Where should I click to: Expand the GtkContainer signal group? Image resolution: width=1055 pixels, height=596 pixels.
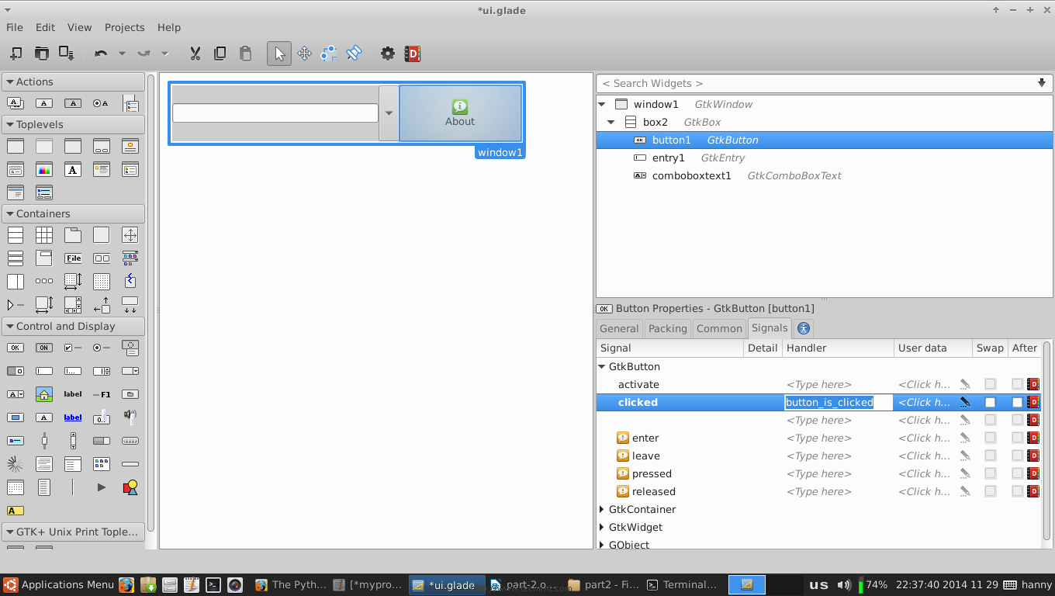coord(603,509)
